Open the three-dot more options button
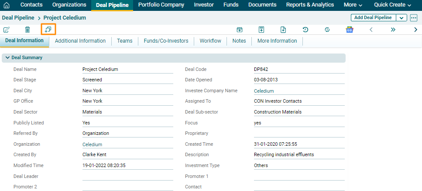This screenshot has width=422, height=191. point(414,18)
